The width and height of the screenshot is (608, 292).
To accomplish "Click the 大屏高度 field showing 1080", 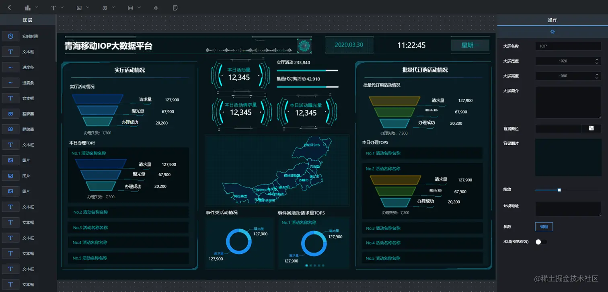I will [563, 76].
